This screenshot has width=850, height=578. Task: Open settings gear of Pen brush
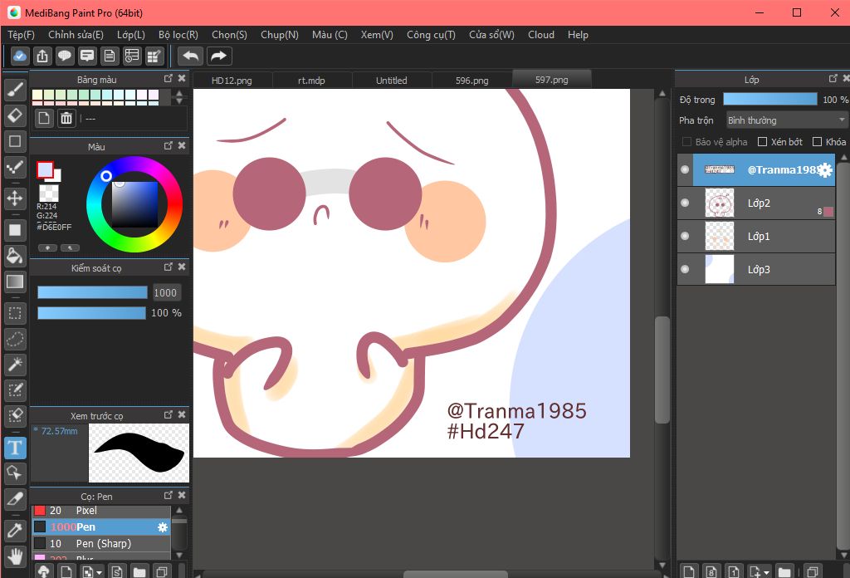[163, 527]
